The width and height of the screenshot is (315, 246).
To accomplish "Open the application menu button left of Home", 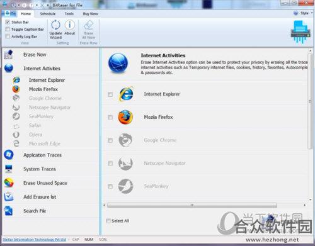I will tap(9, 13).
